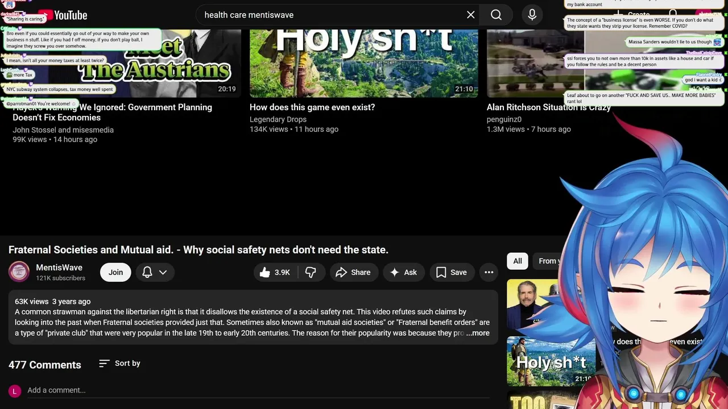Open MentisWave channel name
This screenshot has width=728, height=409.
[59, 268]
